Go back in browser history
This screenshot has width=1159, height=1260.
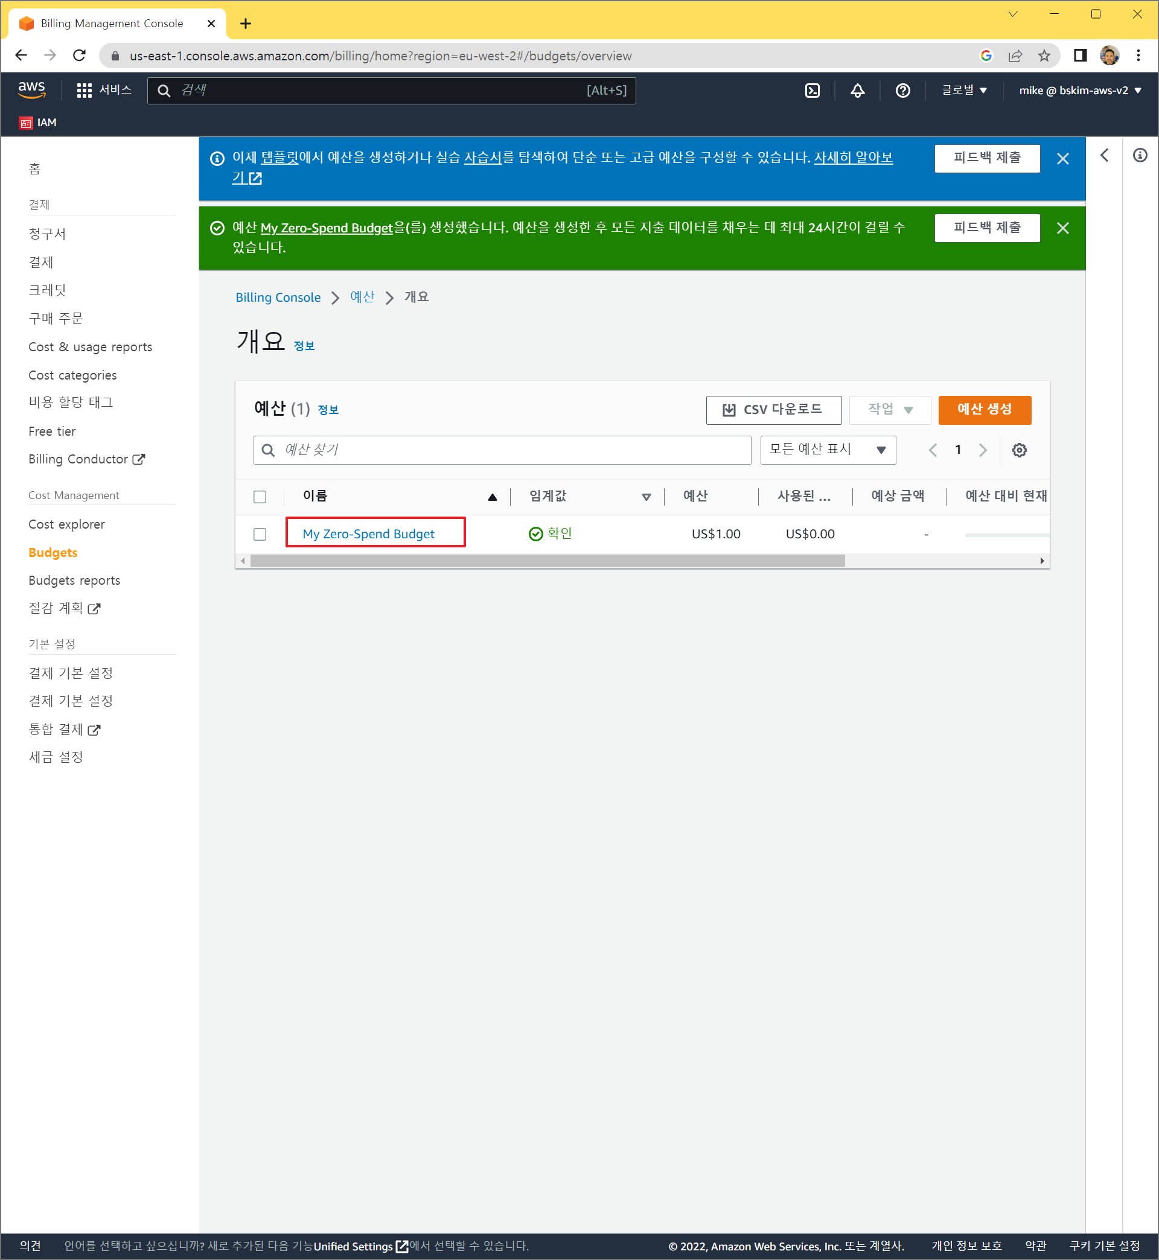pyautogui.click(x=21, y=55)
